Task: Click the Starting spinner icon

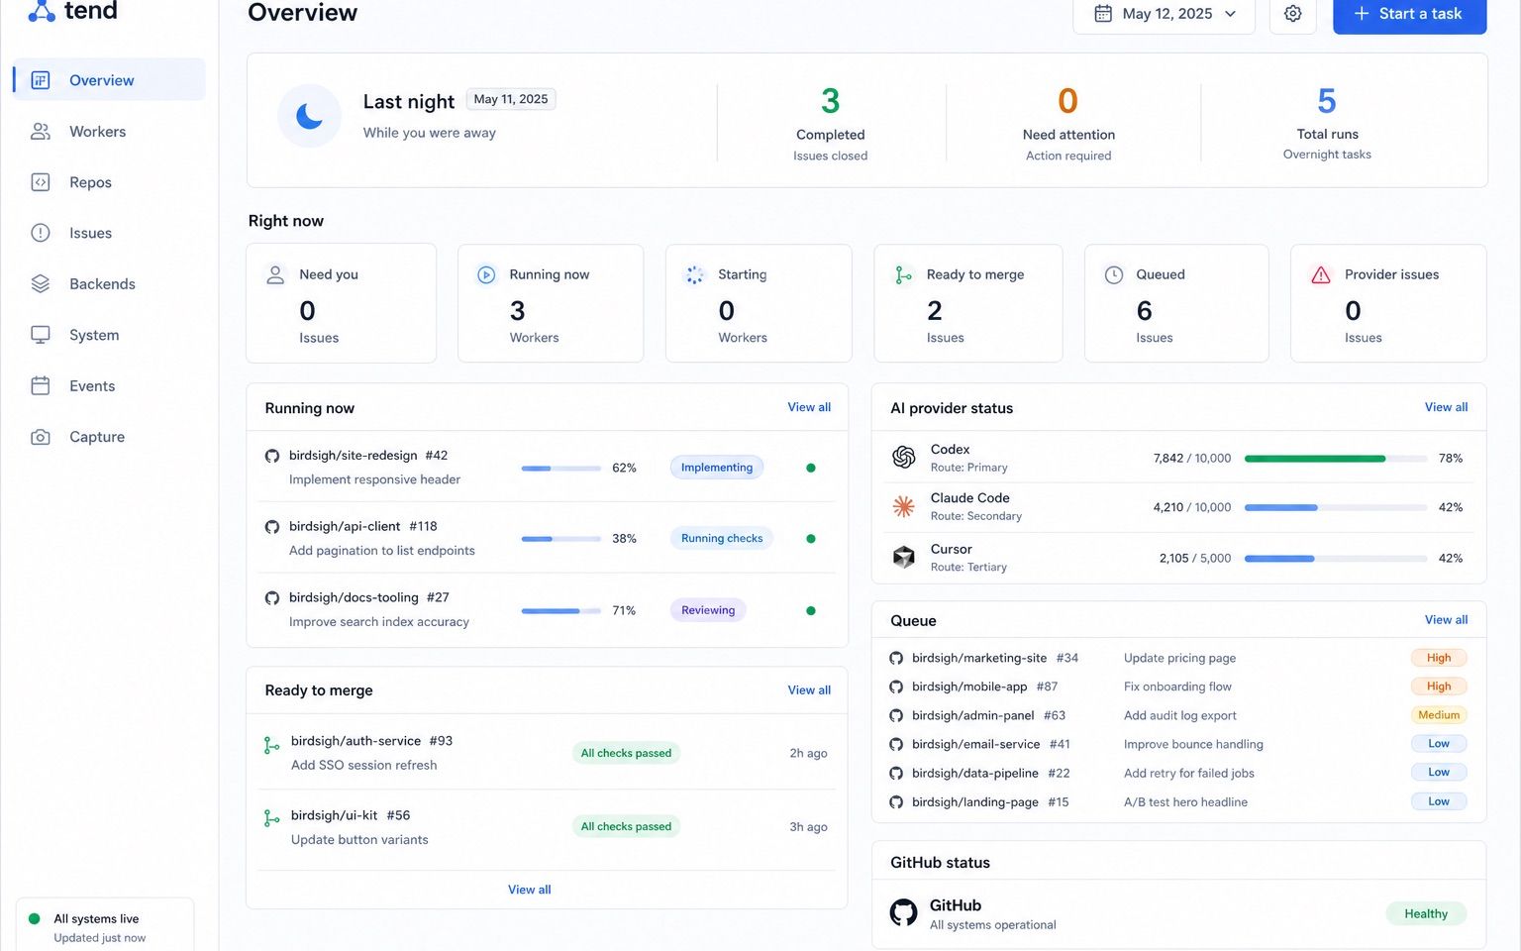Action: [695, 274]
